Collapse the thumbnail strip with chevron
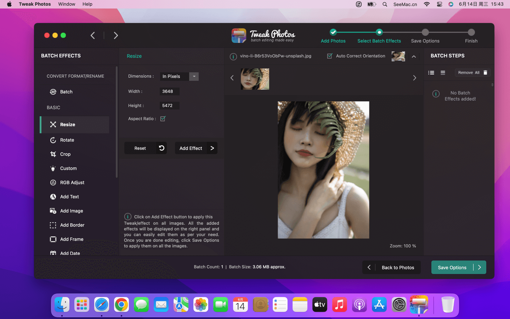The width and height of the screenshot is (510, 319). 414,56
